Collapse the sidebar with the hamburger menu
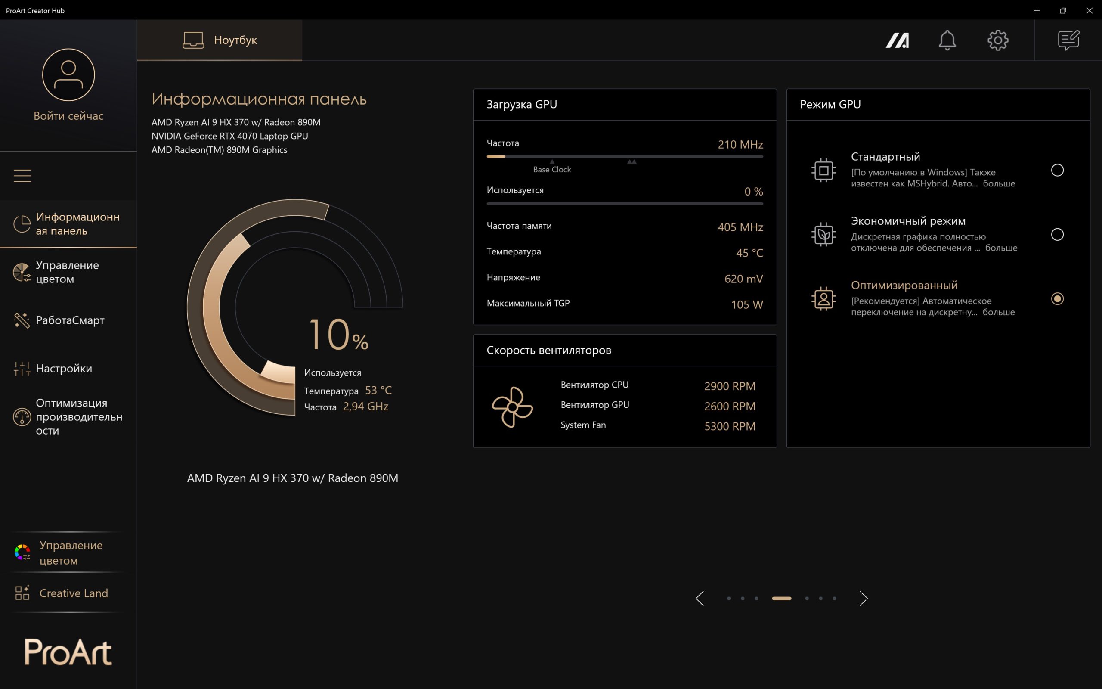Viewport: 1102px width, 689px height. [22, 175]
